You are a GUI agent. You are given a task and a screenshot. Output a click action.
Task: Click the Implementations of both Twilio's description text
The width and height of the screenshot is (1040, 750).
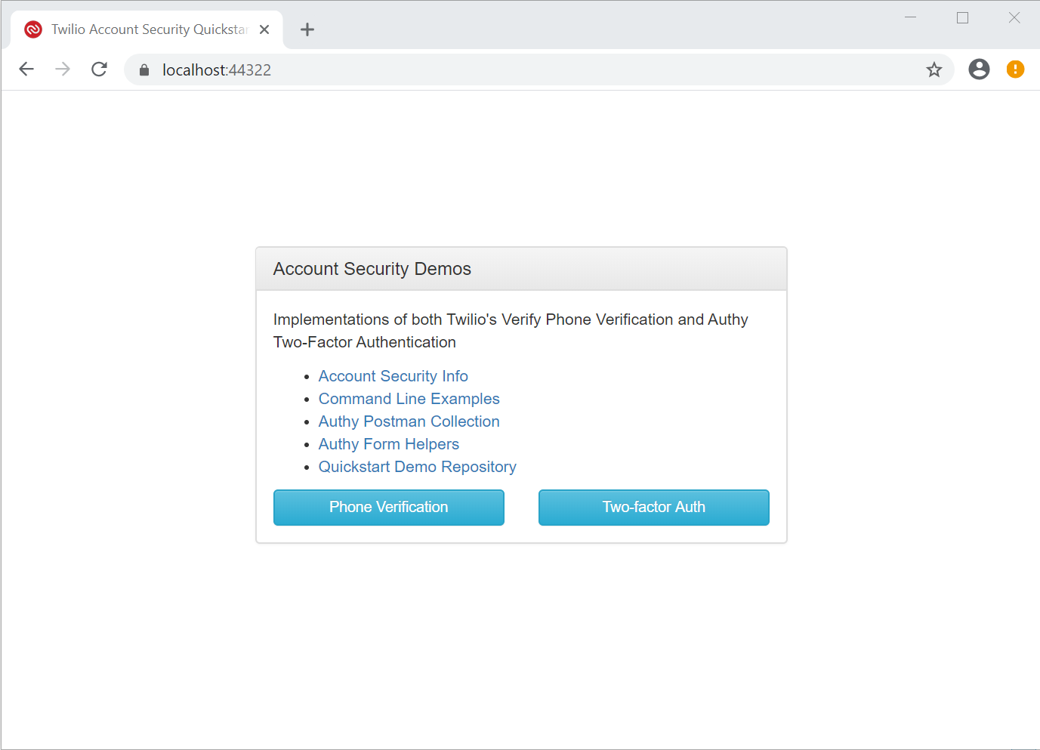pyautogui.click(x=511, y=331)
